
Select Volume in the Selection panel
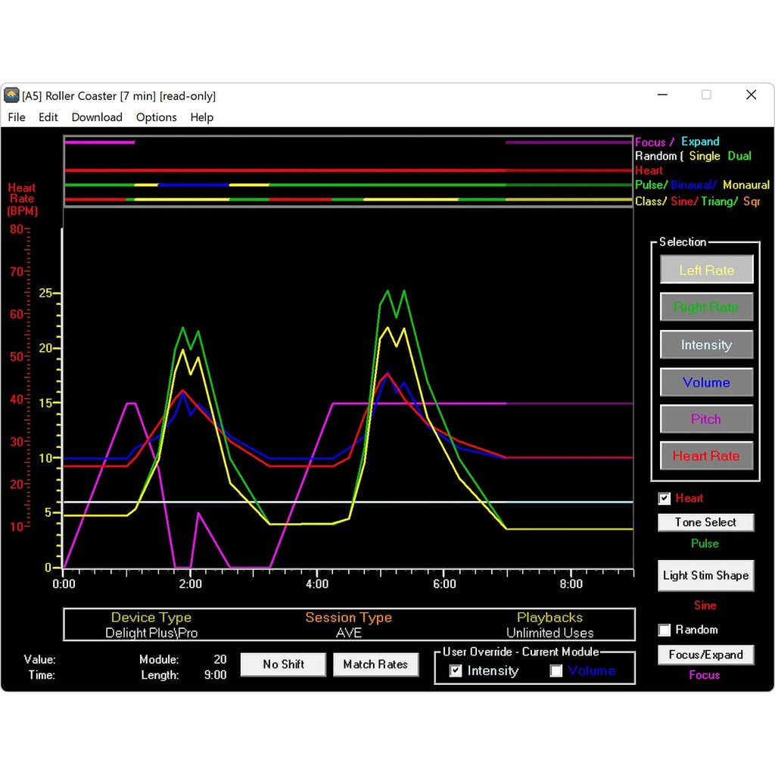coord(706,382)
